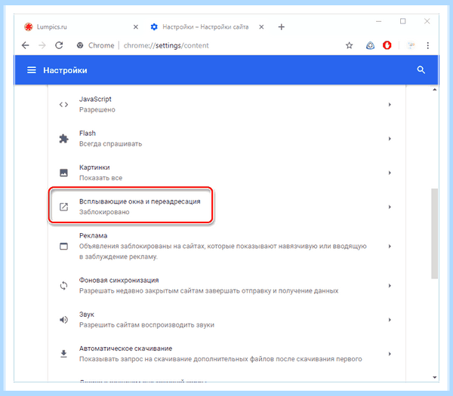Open the Chrome three-dot menu
Screen dimensions: 453x396
click(x=428, y=45)
